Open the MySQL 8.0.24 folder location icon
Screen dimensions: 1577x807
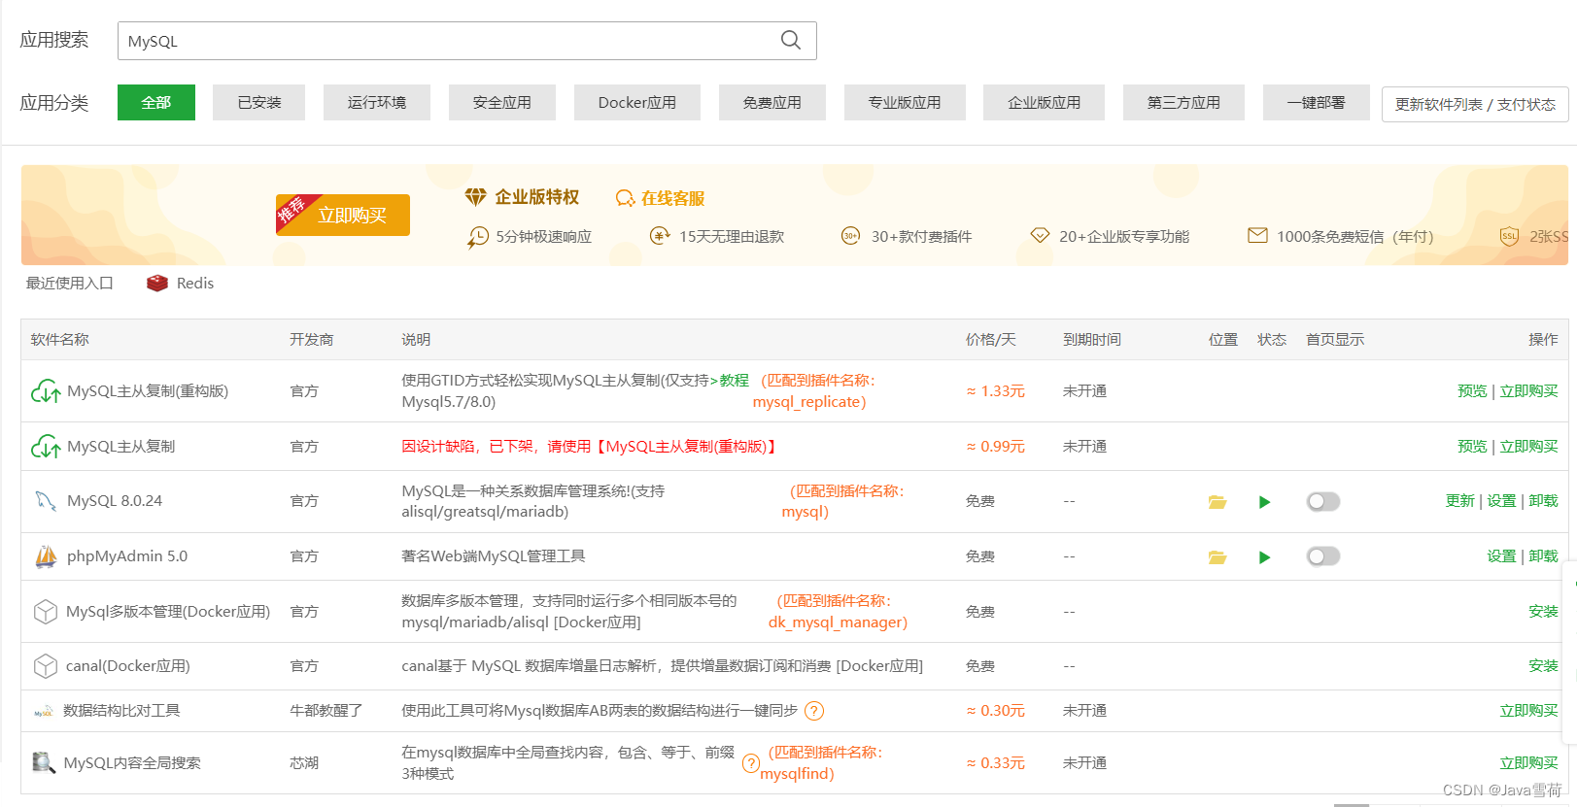pos(1217,502)
